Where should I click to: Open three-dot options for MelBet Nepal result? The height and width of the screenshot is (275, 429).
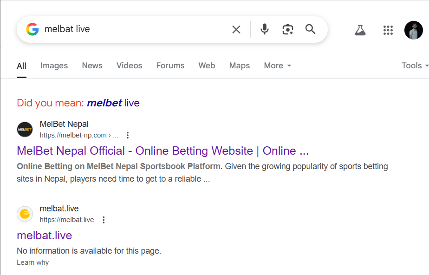(128, 135)
